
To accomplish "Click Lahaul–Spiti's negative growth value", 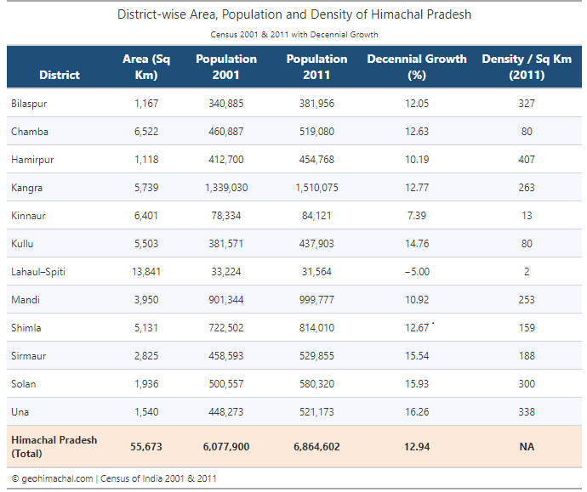I will point(417,272).
